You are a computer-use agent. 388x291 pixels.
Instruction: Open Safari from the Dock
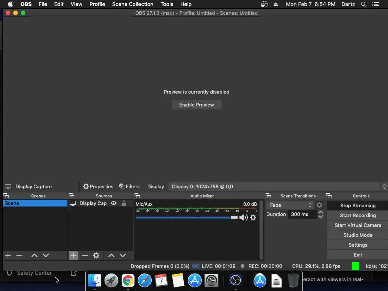point(144,280)
